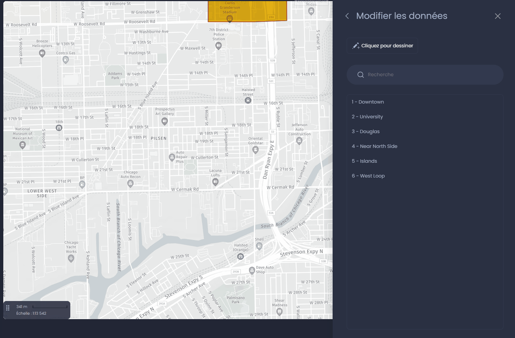This screenshot has height=338, width=515.
Task: Click the Palmisano Park label
Action: (236, 300)
